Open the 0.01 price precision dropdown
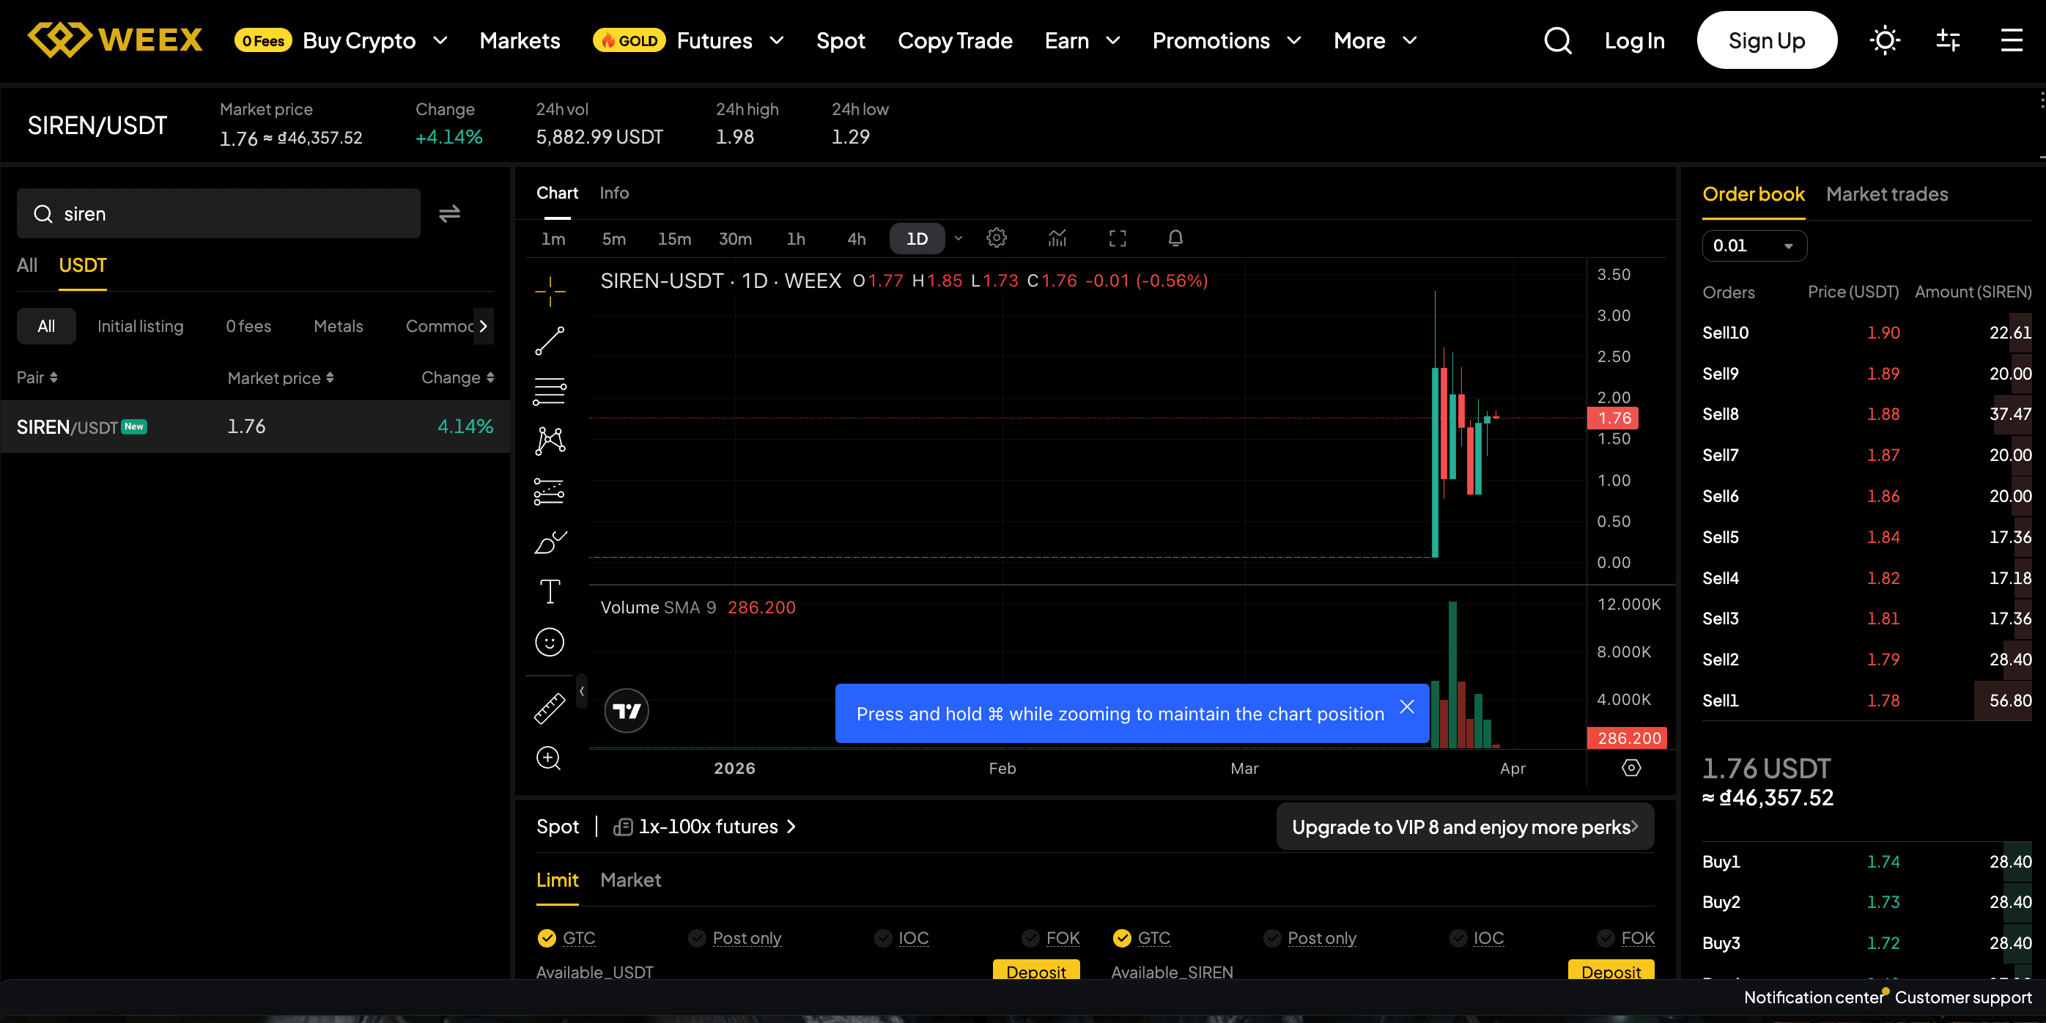2046x1023 pixels. 1754,245
